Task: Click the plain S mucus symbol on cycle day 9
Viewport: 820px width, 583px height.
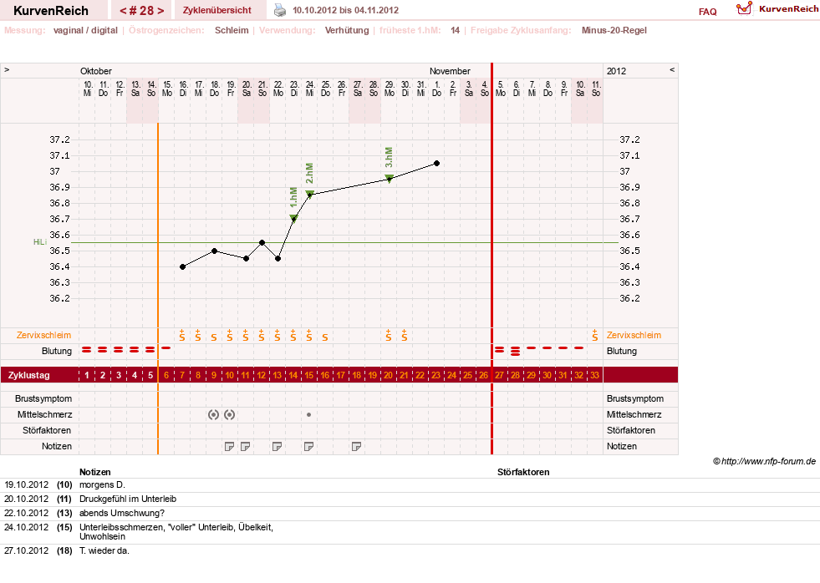Action: pyautogui.click(x=213, y=337)
